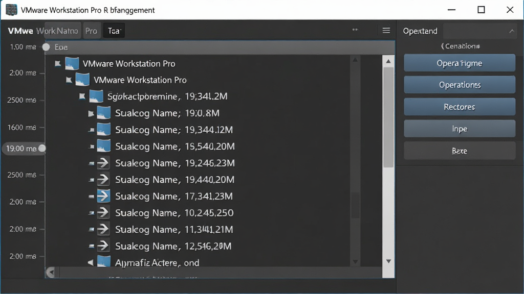Image resolution: width=524 pixels, height=294 pixels.
Task: Click the Rectores button
Action: 460,107
